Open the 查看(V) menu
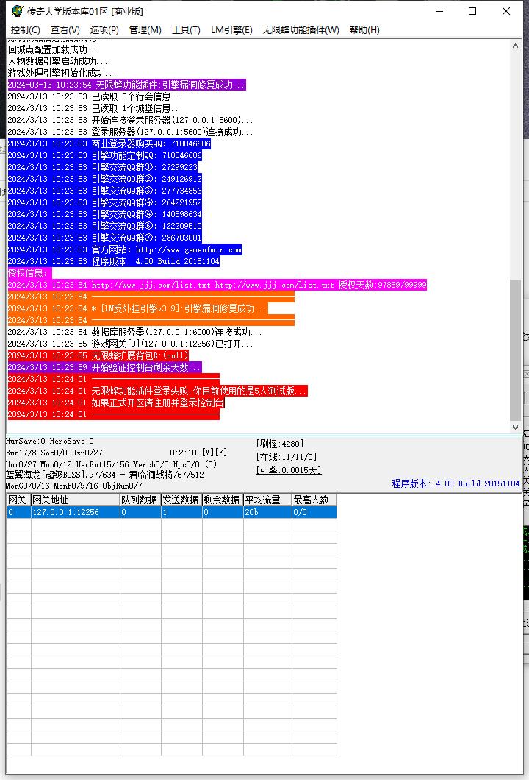This screenshot has width=529, height=780. point(65,30)
